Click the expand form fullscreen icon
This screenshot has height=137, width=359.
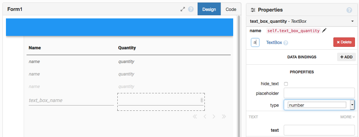(183, 9)
